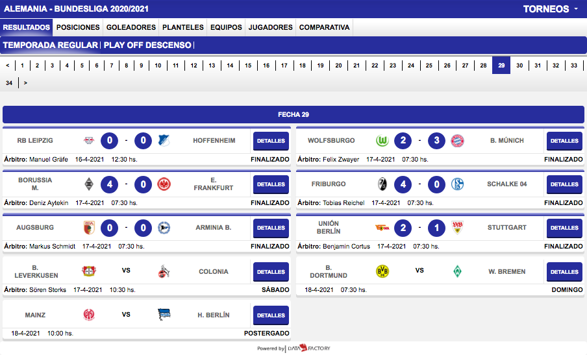Click the H. Berlín flag logo
587x355 pixels.
[x=164, y=315]
